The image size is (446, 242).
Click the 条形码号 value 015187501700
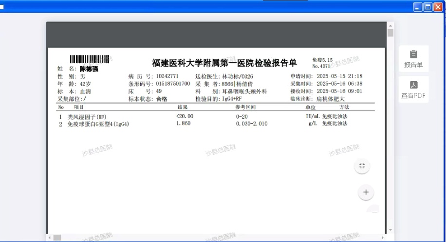(173, 84)
